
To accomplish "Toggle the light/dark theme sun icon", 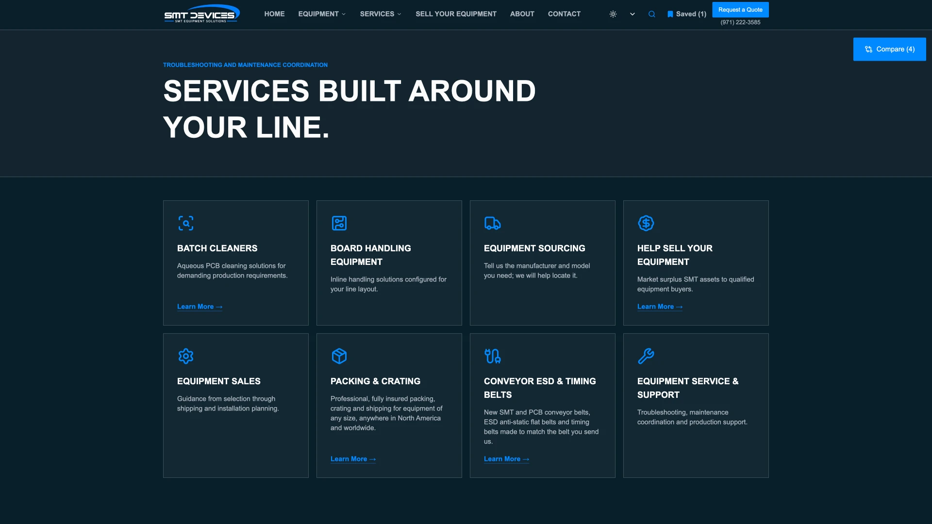I will coord(613,14).
